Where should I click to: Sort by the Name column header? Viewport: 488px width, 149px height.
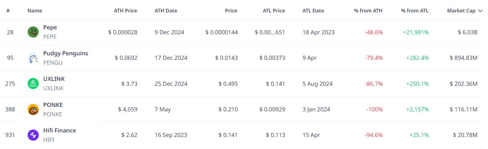pos(35,11)
